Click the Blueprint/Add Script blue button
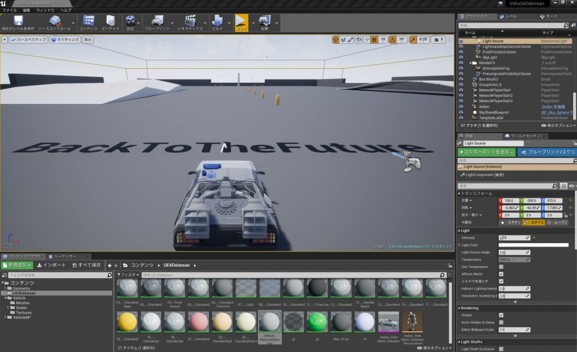577x352 pixels. (x=547, y=152)
